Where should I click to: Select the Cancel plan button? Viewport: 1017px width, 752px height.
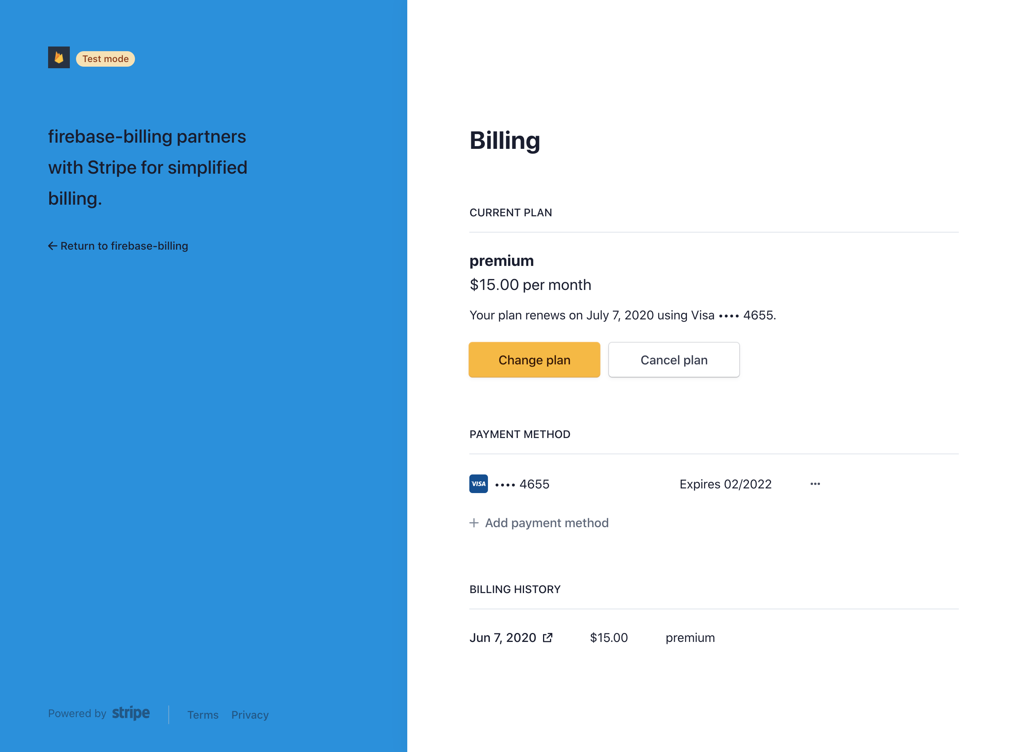tap(674, 360)
